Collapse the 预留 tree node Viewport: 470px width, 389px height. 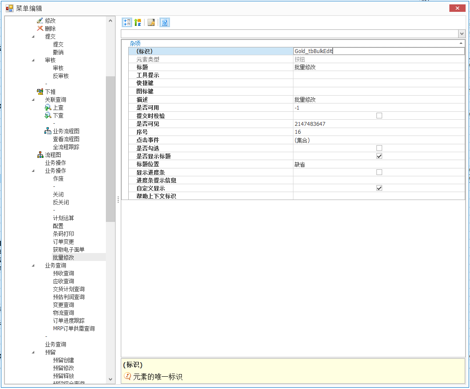(33, 352)
